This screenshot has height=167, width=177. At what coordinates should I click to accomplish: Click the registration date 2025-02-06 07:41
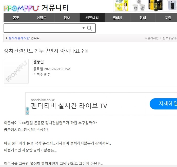57,69
